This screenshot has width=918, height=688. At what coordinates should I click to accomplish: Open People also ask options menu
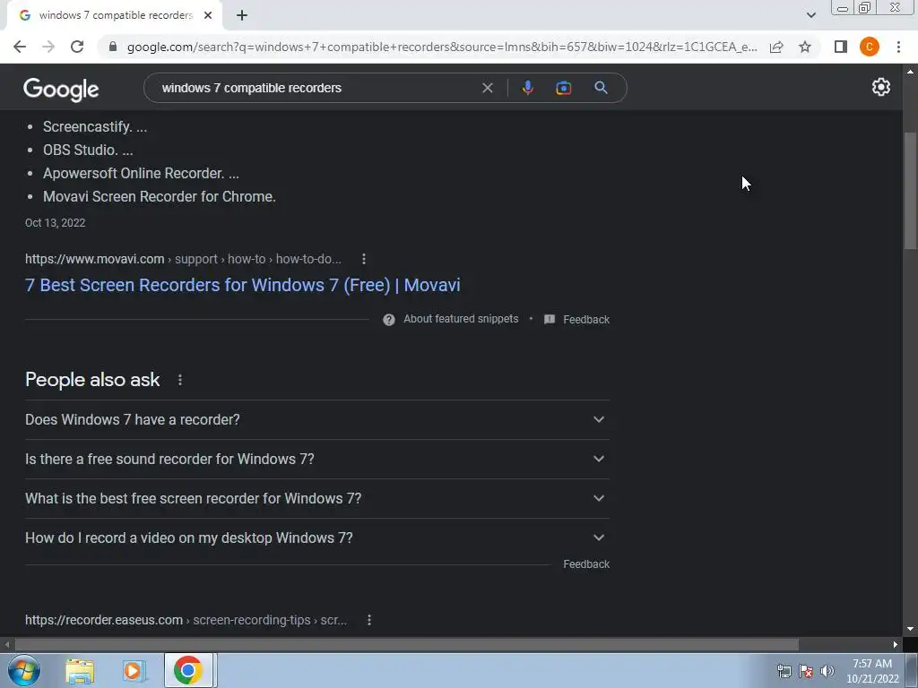point(179,380)
